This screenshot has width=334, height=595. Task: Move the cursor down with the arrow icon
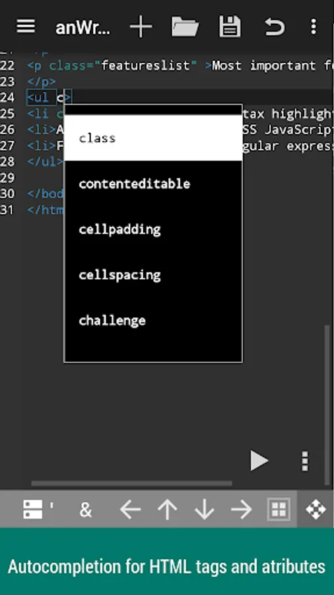coord(205,509)
